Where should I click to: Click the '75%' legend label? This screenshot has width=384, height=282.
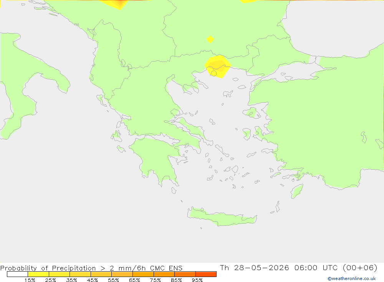[x=155, y=280]
